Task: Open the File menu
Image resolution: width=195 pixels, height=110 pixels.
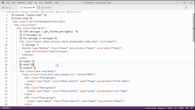Action: click(8, 3)
